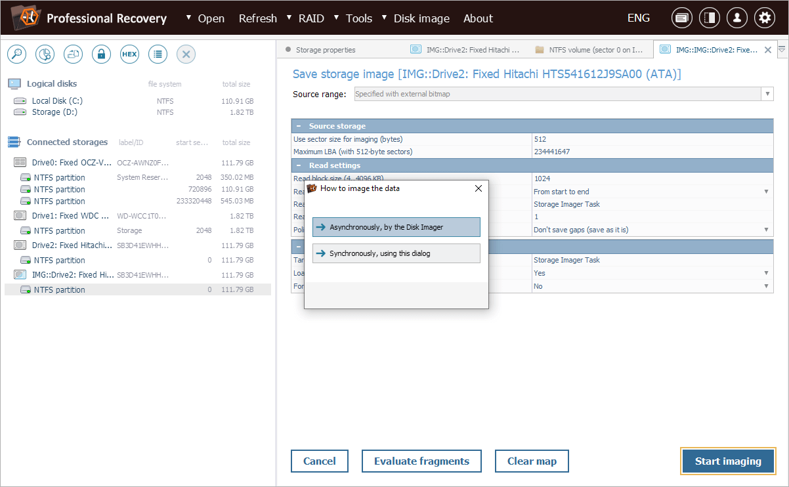Close the 'How to image the data' dialog
The height and width of the screenshot is (487, 789).
[478, 188]
